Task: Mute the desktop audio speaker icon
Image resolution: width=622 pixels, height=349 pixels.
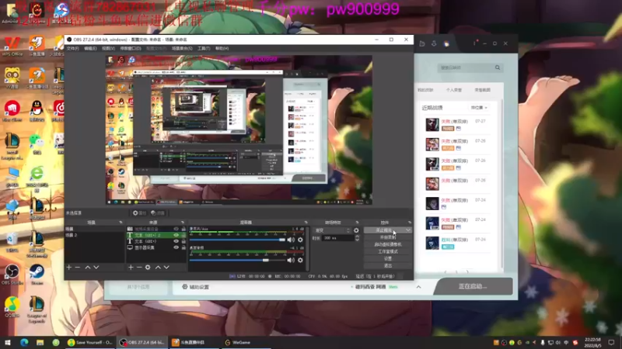Action: point(291,240)
